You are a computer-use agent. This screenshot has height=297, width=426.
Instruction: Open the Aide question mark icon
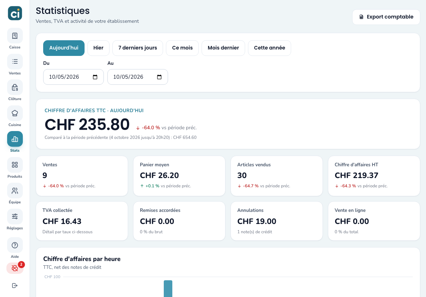[x=15, y=245]
